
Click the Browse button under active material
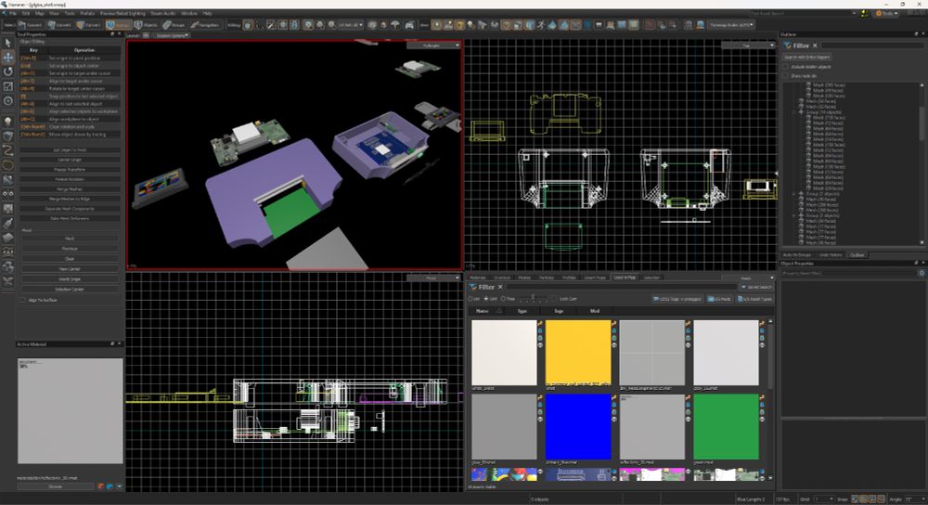pyautogui.click(x=55, y=486)
